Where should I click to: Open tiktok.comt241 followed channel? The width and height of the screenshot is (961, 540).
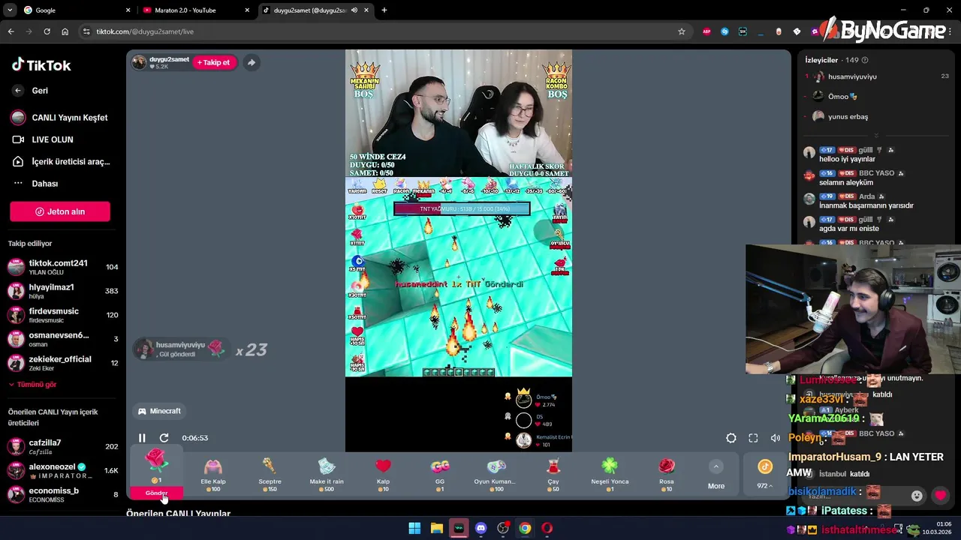pyautogui.click(x=63, y=267)
